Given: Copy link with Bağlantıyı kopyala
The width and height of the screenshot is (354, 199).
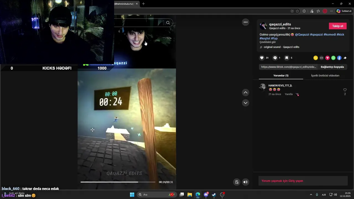Looking at the screenshot, I should [x=332, y=67].
